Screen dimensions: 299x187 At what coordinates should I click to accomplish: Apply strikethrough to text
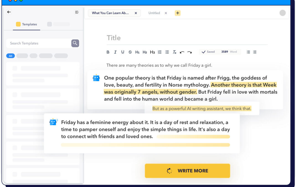click(x=130, y=52)
